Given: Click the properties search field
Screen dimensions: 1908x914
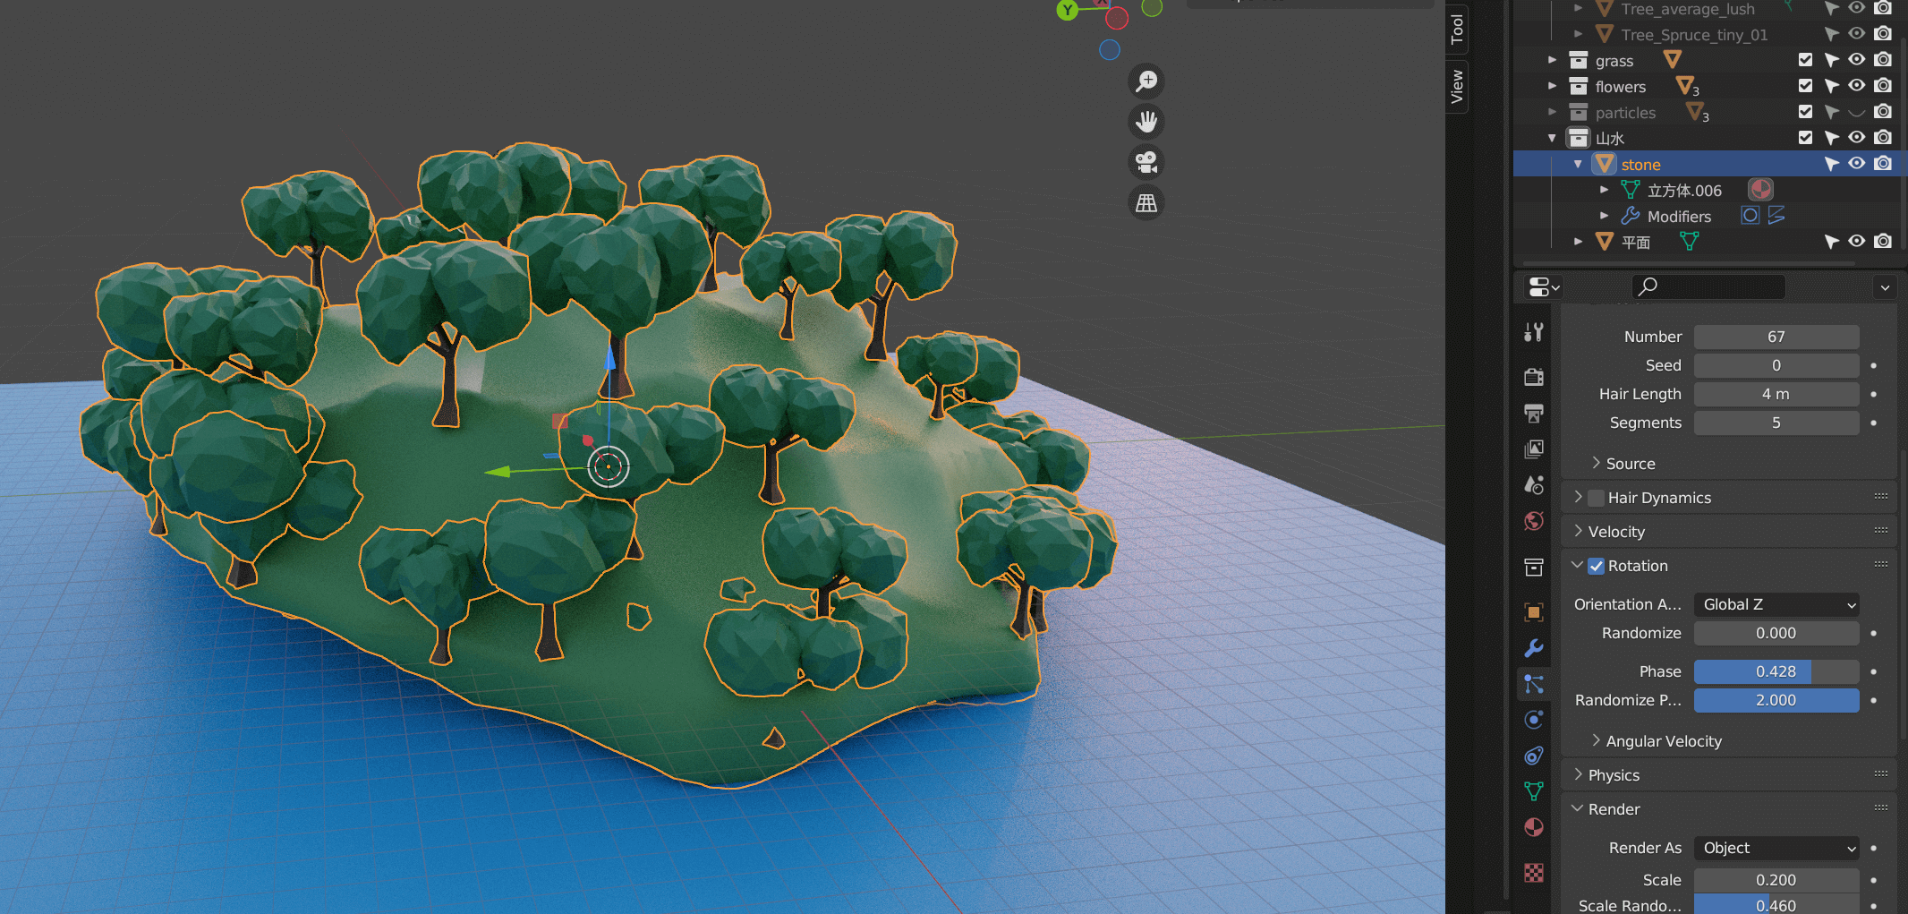Looking at the screenshot, I should [x=1709, y=286].
